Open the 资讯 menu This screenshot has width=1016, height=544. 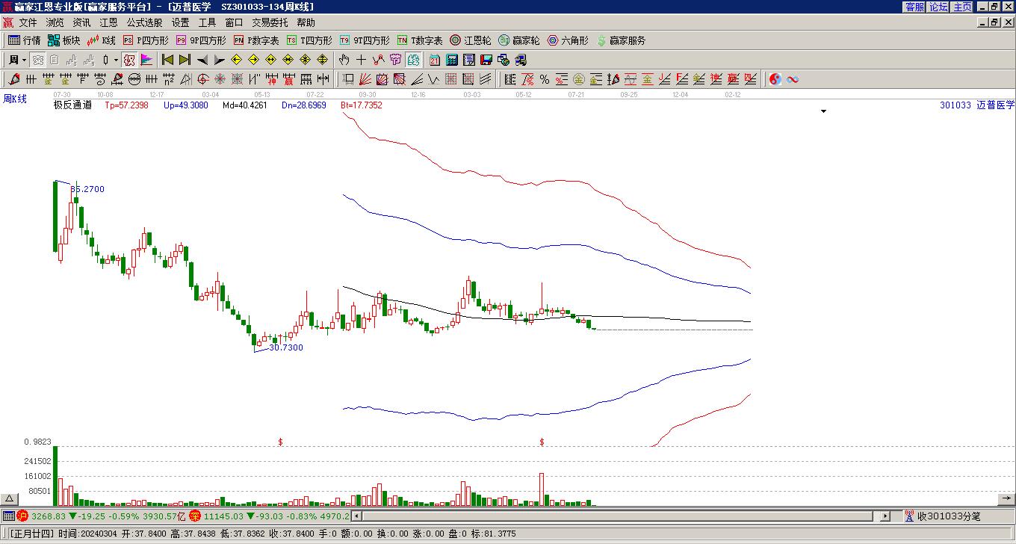point(81,23)
